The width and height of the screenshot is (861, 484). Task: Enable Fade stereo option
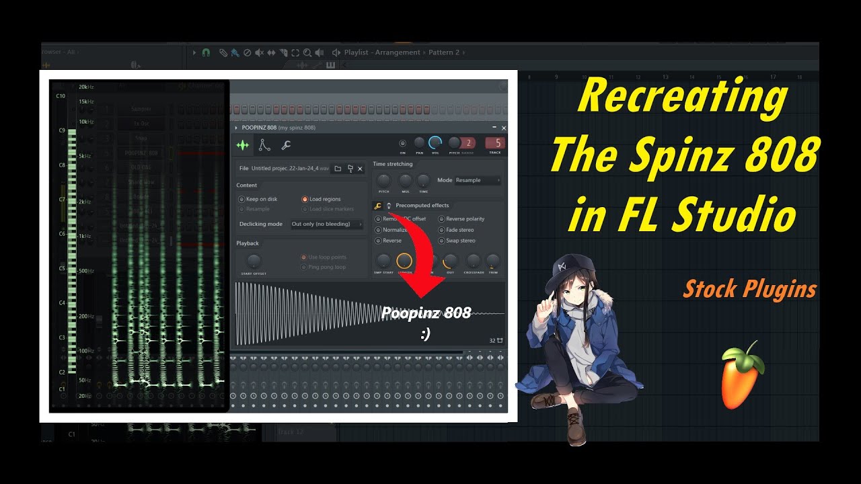click(x=456, y=230)
